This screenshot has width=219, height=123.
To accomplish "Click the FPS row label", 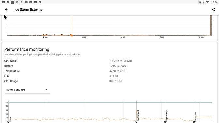I will [x=7, y=76].
